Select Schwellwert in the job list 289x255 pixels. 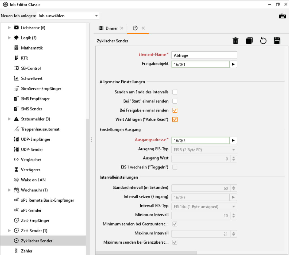pos(32,79)
